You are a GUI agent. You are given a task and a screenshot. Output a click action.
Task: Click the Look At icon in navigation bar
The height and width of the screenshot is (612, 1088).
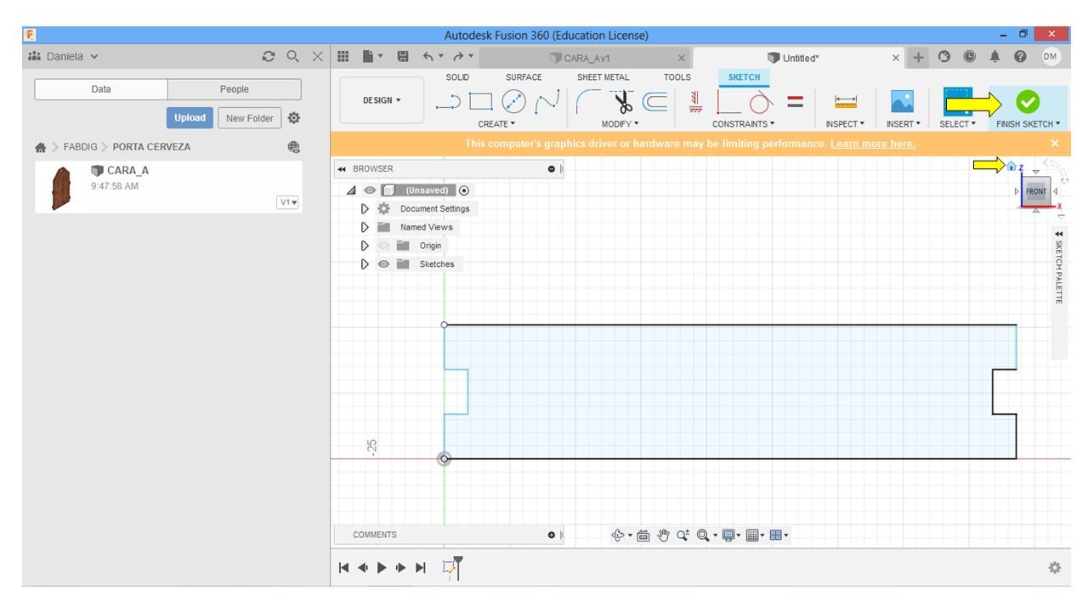[x=643, y=535]
